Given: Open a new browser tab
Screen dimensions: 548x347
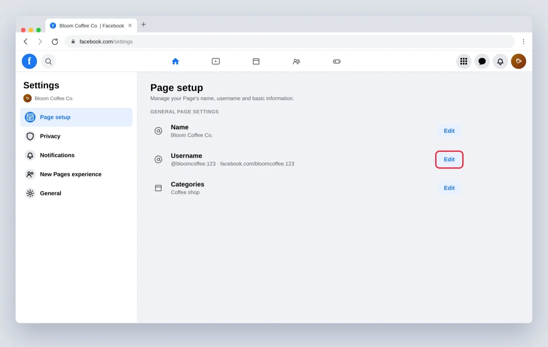Looking at the screenshot, I should (143, 24).
